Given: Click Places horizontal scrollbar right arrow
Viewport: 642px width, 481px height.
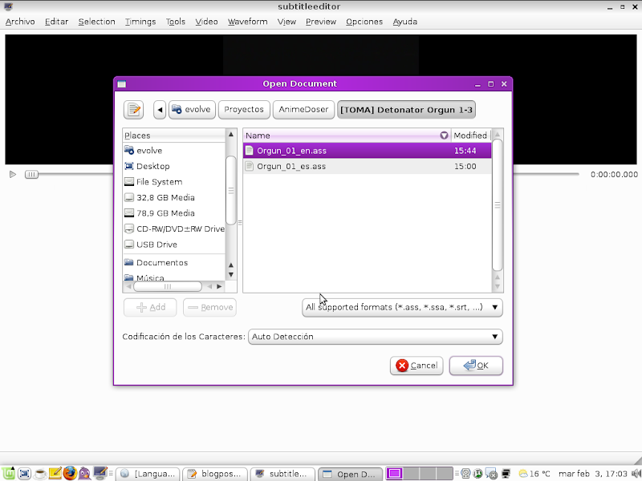Looking at the screenshot, I should click(219, 286).
